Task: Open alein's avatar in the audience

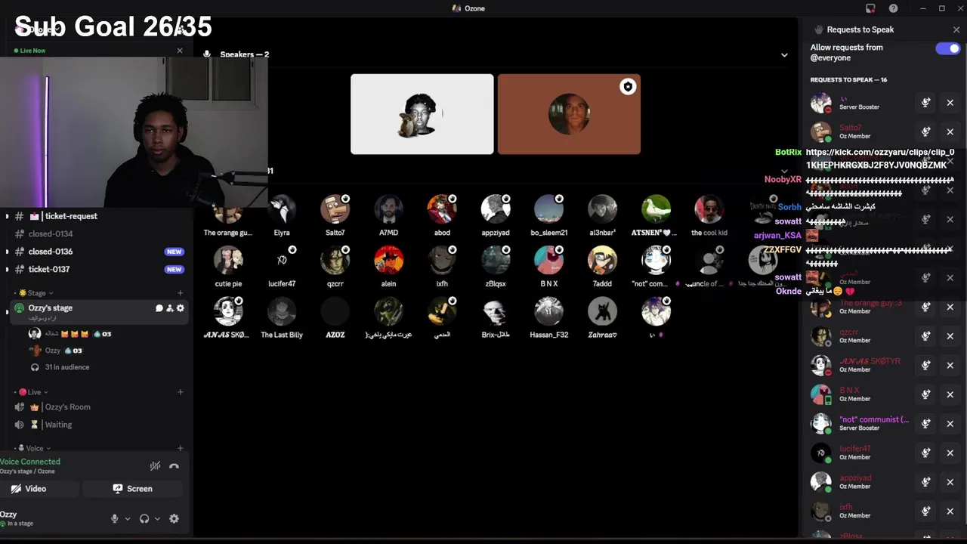Action: pos(388,260)
